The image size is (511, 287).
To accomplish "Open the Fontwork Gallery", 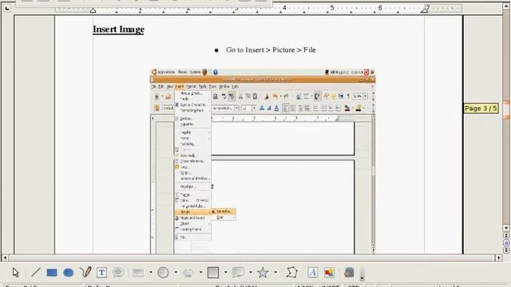I will point(312,273).
